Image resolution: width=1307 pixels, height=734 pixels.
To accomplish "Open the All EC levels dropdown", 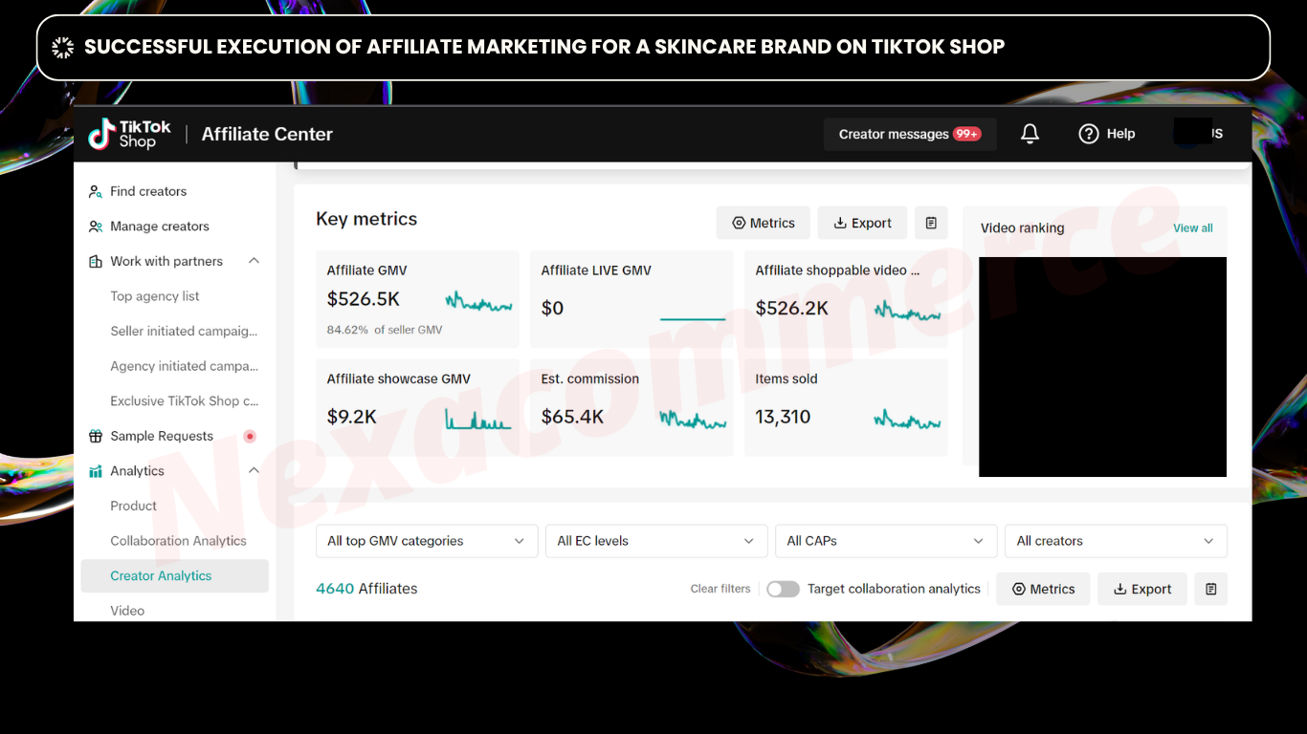I will [655, 541].
